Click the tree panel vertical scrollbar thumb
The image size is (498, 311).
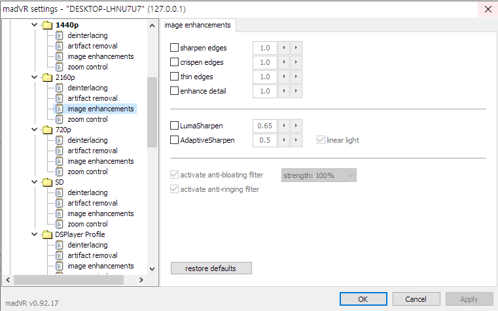click(x=152, y=111)
